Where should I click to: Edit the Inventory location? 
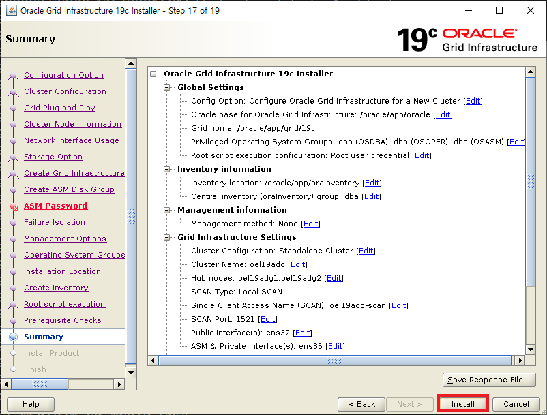[372, 183]
